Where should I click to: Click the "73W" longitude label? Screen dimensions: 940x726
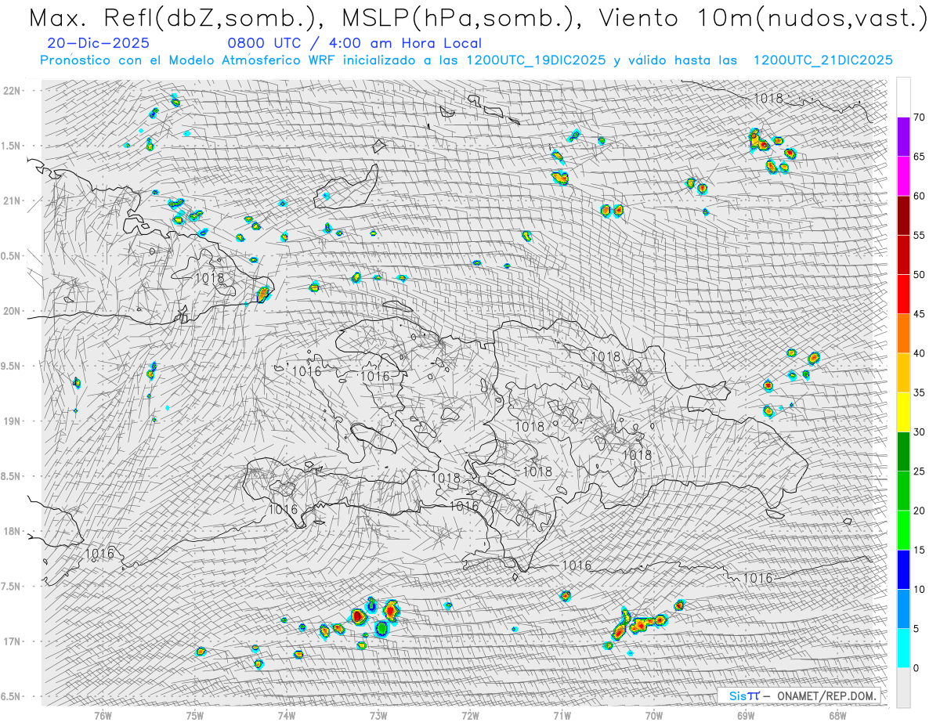pyautogui.click(x=378, y=715)
